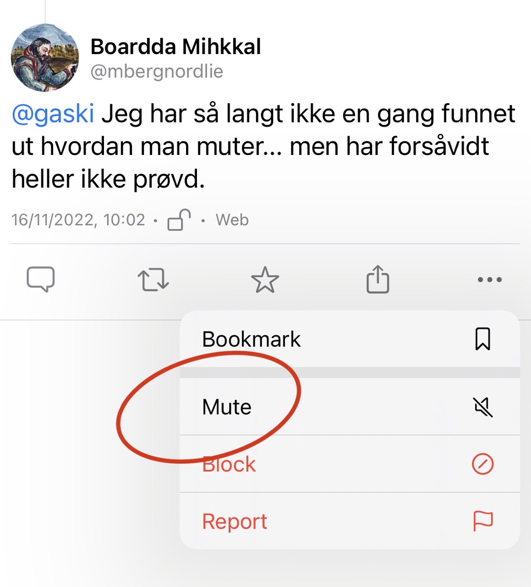
Task: Choose Report in the popup menu
Action: coord(350,521)
